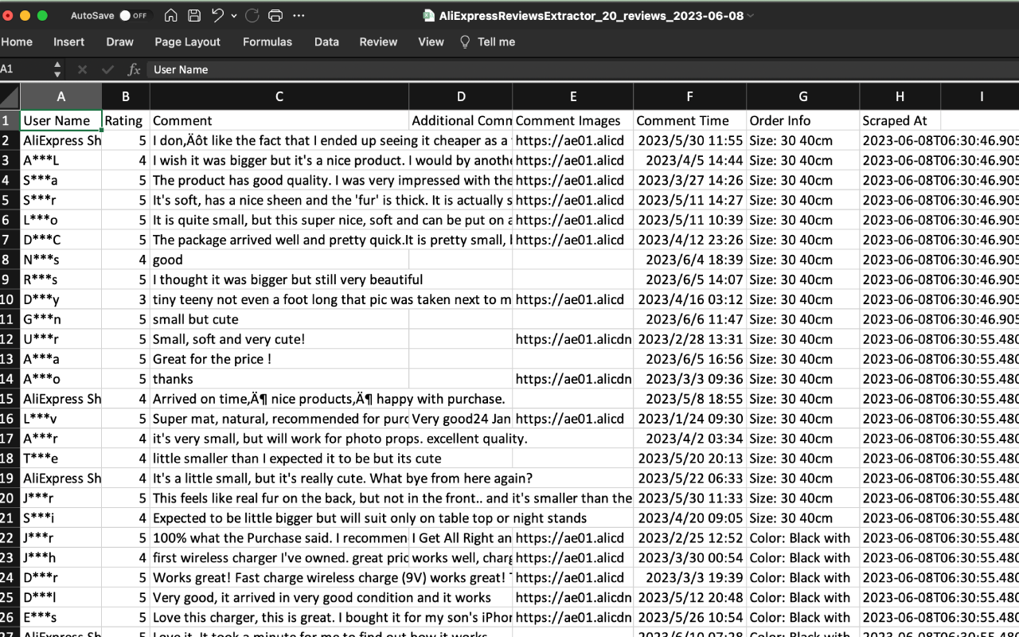The image size is (1019, 637).
Task: Click the Name Box showing A1
Action: point(24,69)
